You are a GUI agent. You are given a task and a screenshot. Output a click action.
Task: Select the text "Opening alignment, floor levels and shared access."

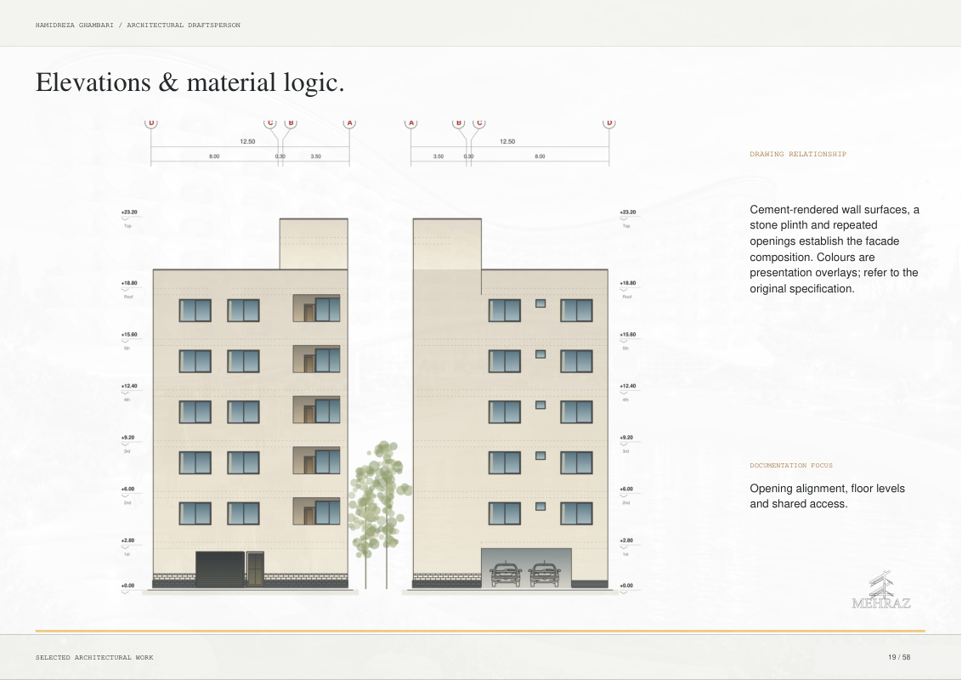(x=827, y=496)
